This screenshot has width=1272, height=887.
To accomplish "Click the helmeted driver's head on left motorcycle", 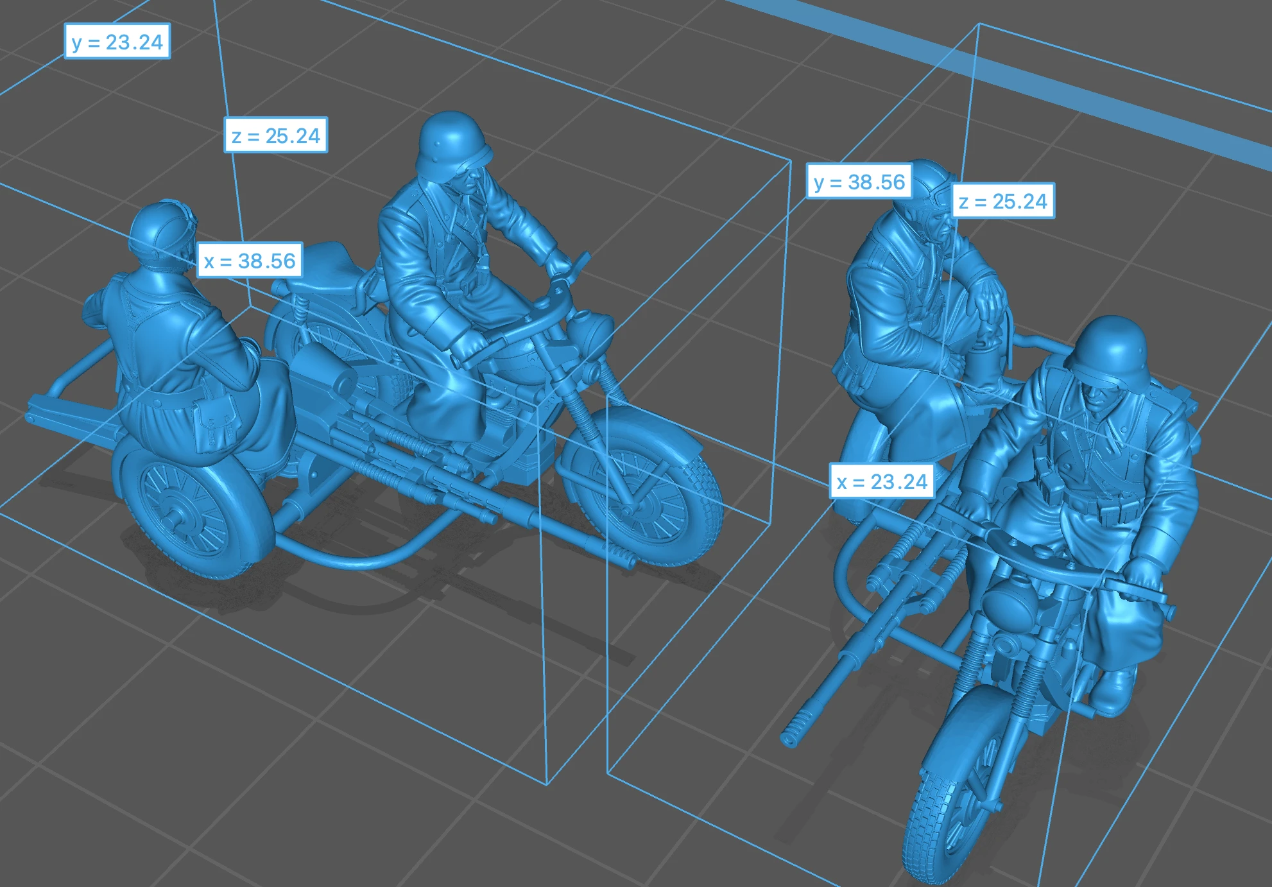I will (x=453, y=149).
